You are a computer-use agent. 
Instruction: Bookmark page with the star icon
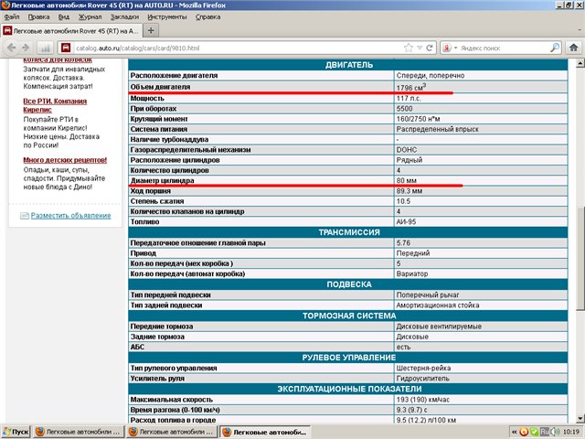pyautogui.click(x=409, y=48)
